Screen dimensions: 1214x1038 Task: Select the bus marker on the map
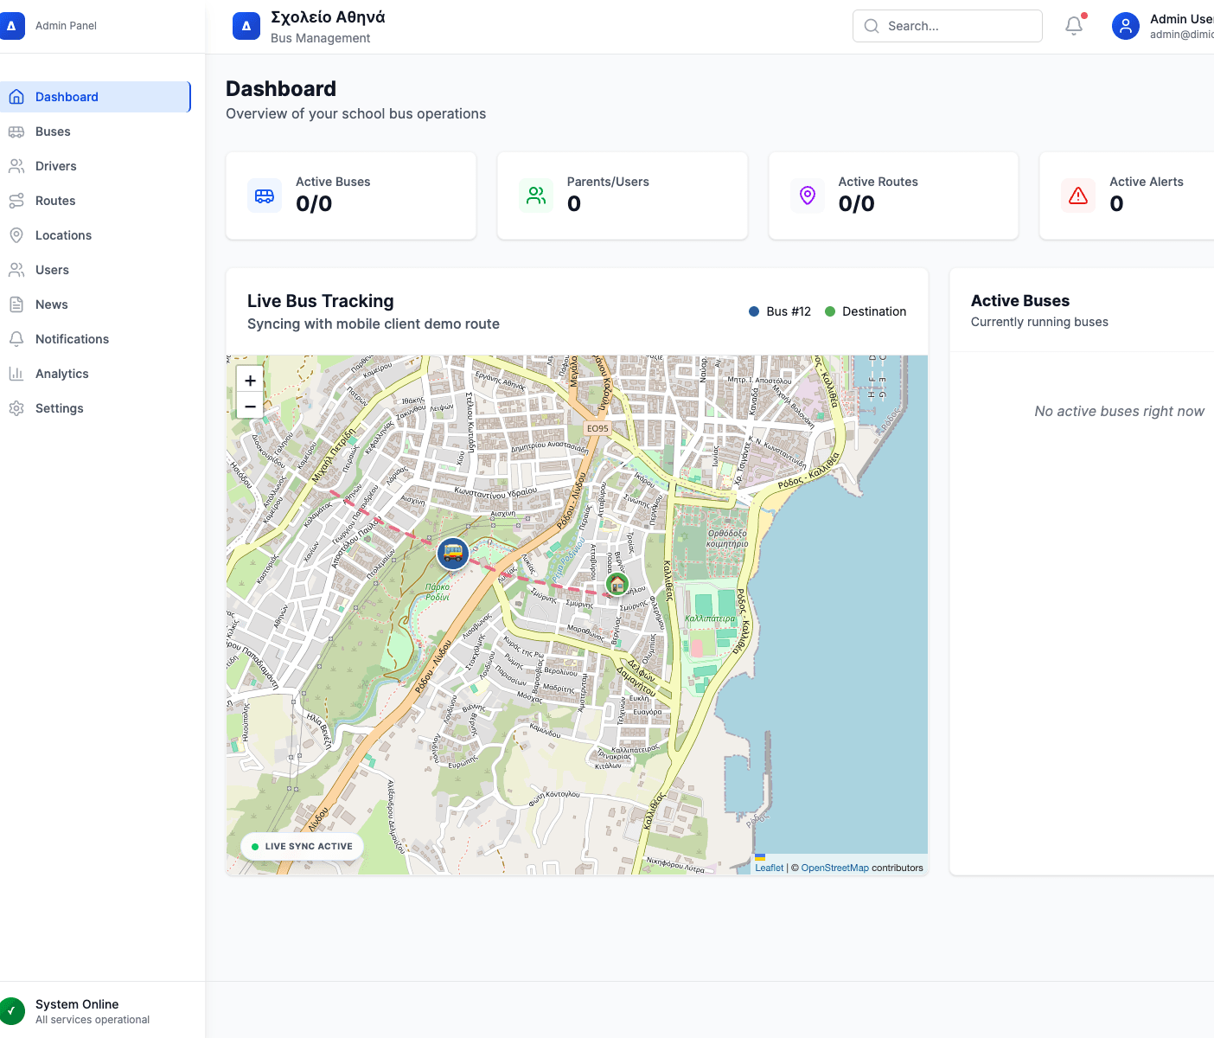452,554
